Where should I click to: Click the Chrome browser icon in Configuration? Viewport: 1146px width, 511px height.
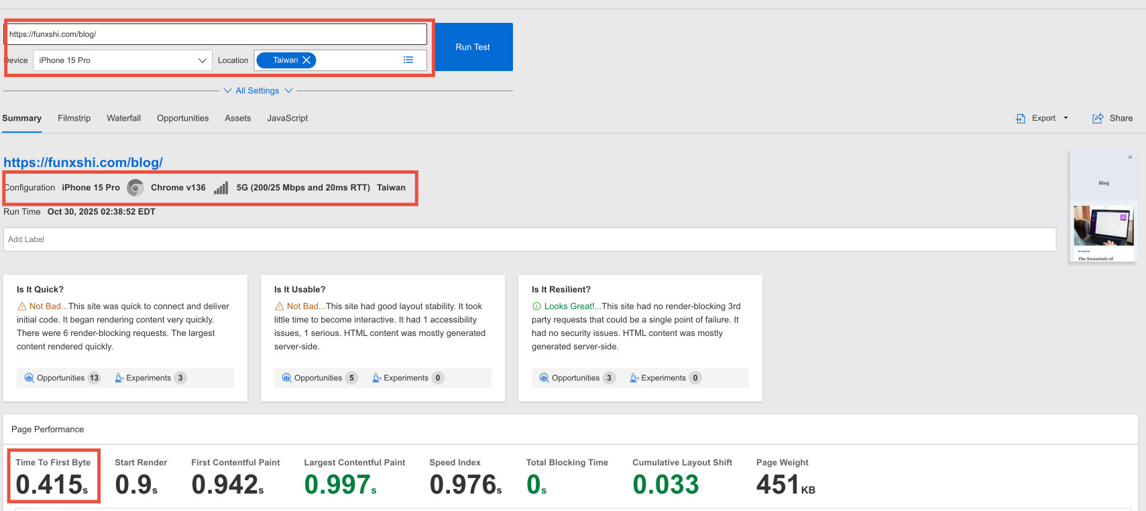pyautogui.click(x=135, y=188)
